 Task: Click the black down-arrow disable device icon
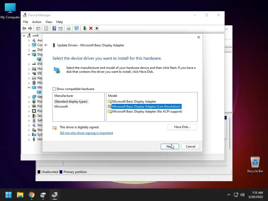[x=97, y=28]
